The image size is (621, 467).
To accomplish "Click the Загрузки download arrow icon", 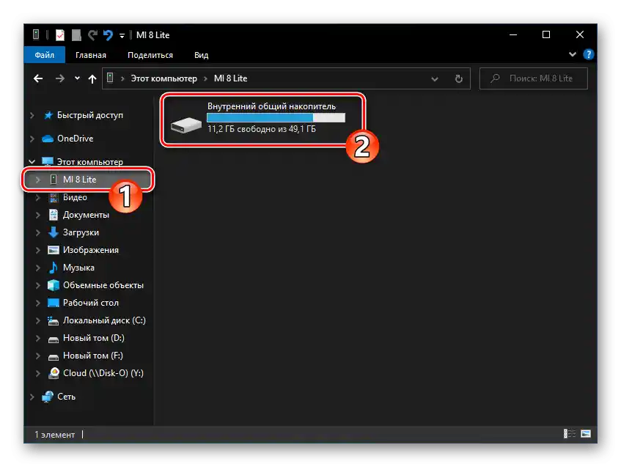I will click(x=53, y=232).
